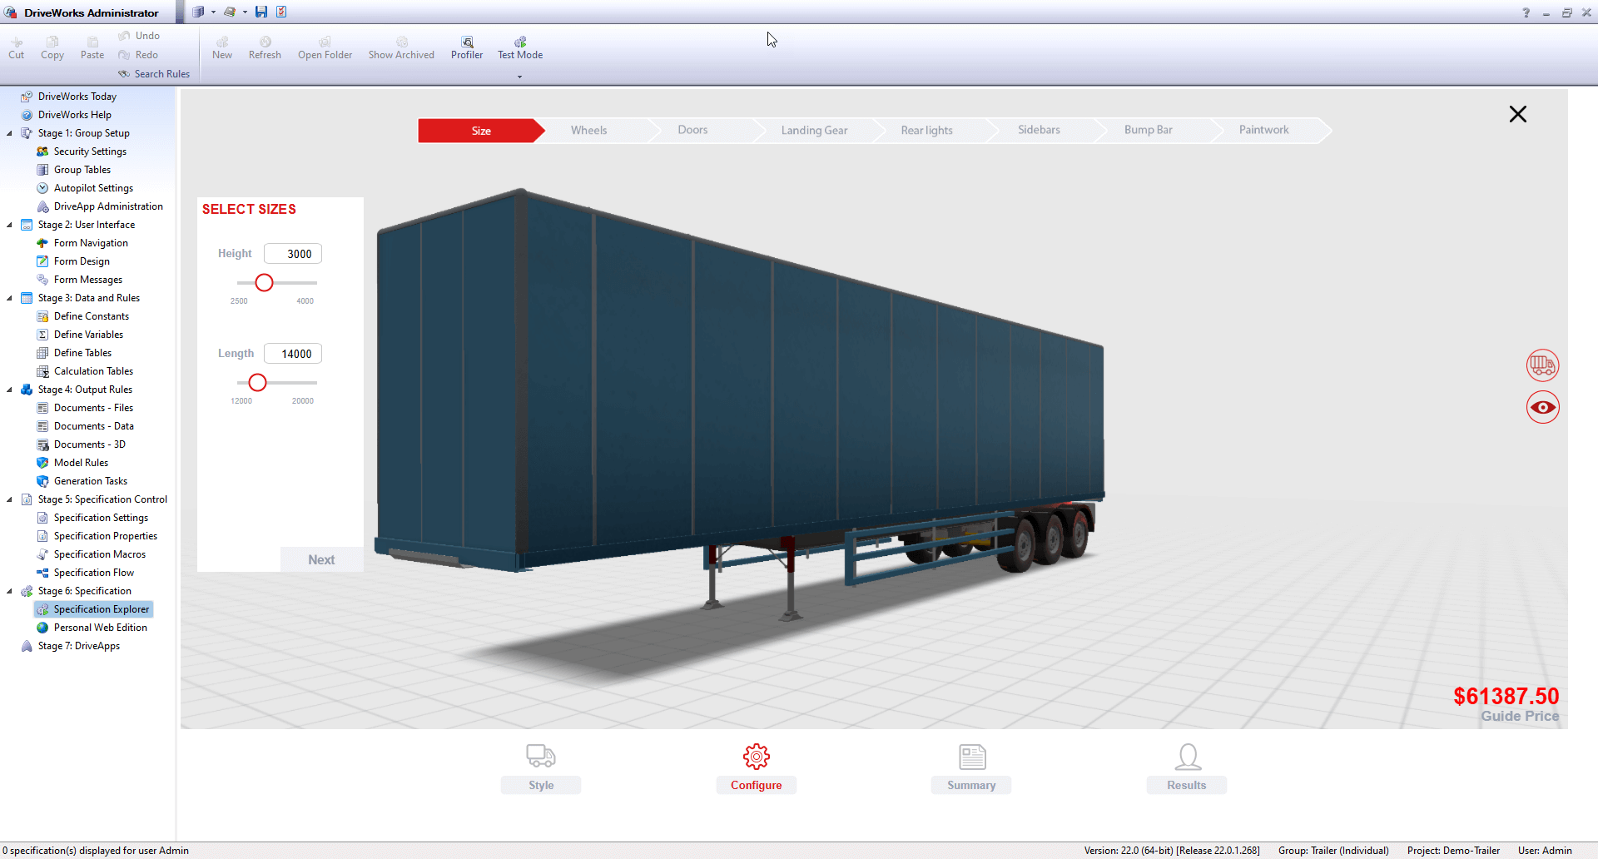Viewport: 1598px width, 859px height.
Task: Click the red trailer view icon
Action: [x=1542, y=365]
